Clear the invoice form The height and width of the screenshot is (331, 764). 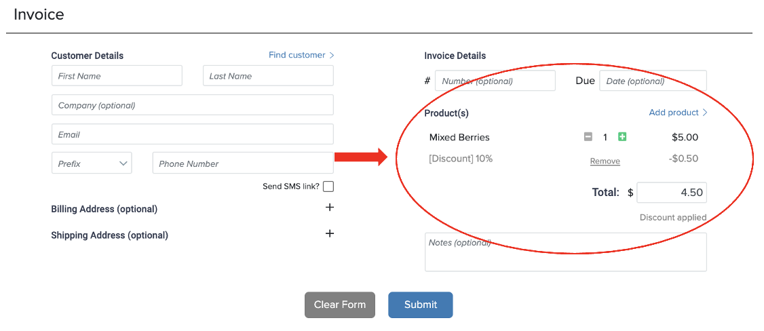[x=340, y=305]
